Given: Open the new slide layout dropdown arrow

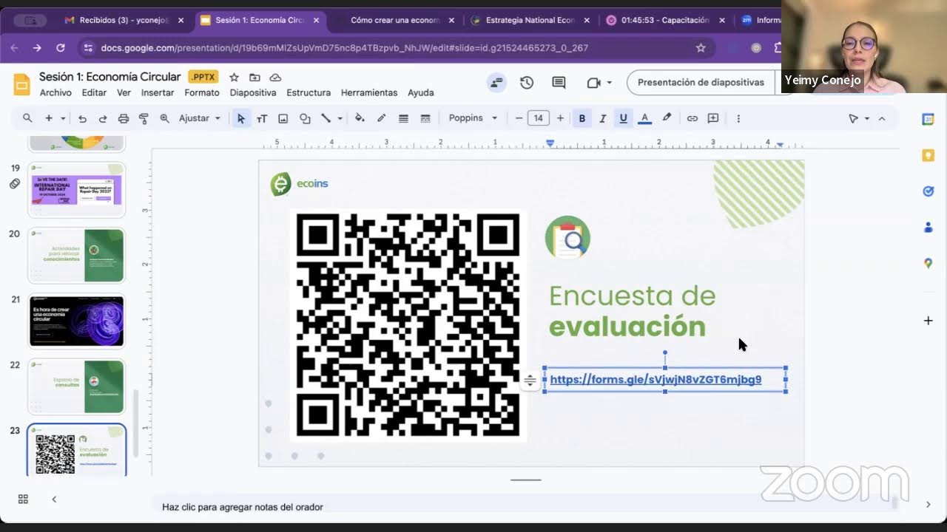Looking at the screenshot, I should point(63,118).
